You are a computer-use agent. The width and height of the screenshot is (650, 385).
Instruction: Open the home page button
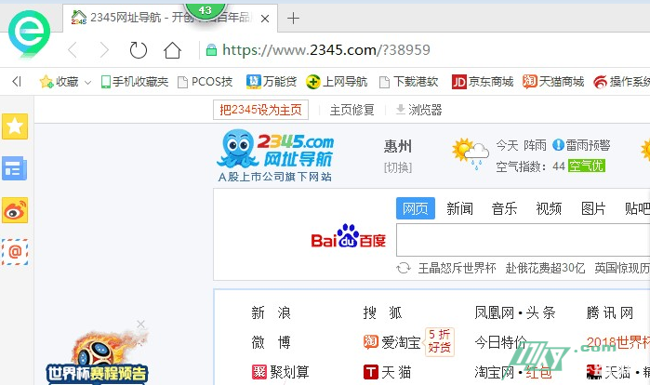(172, 50)
